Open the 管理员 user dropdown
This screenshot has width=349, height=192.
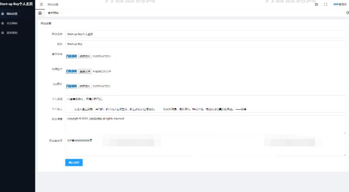point(340,4)
